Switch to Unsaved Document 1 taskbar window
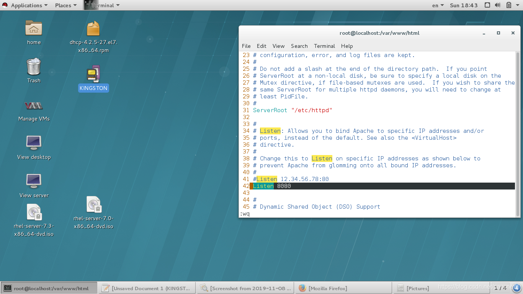523x294 pixels. 147,288
